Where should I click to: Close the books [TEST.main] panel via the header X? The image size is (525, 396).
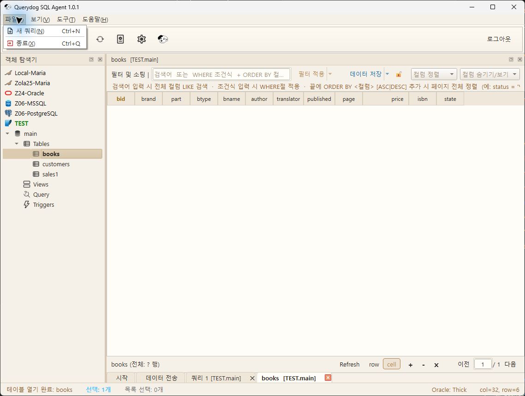point(519,59)
